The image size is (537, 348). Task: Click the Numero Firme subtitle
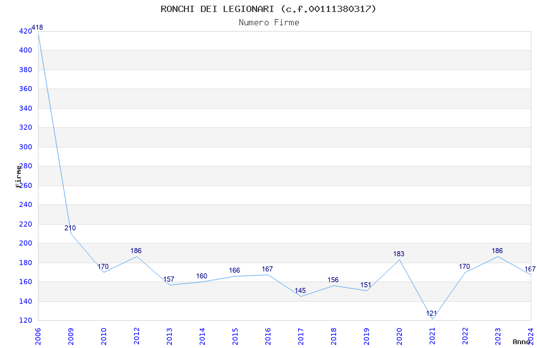tap(269, 23)
